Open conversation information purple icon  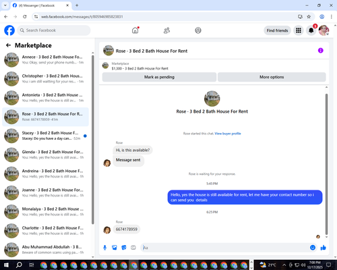click(321, 51)
